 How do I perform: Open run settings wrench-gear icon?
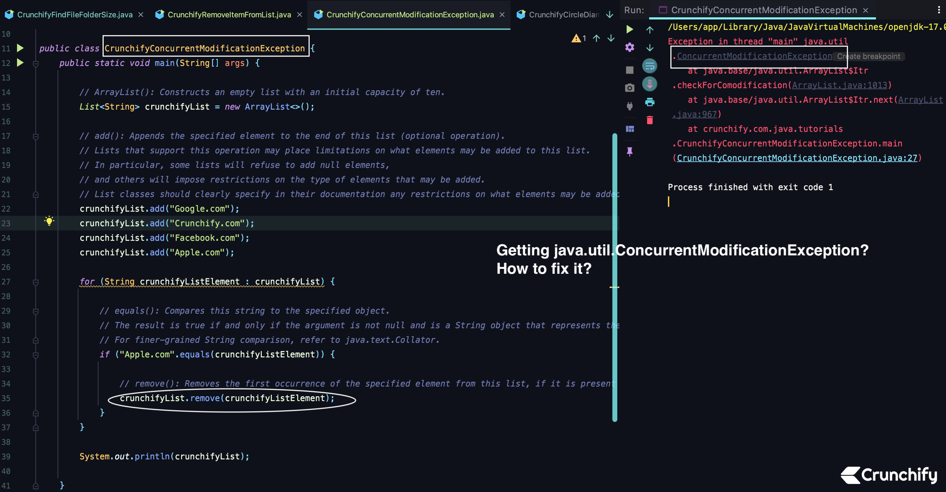(629, 48)
